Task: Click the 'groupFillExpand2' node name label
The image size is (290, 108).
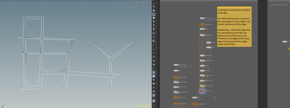Action: (x=209, y=86)
